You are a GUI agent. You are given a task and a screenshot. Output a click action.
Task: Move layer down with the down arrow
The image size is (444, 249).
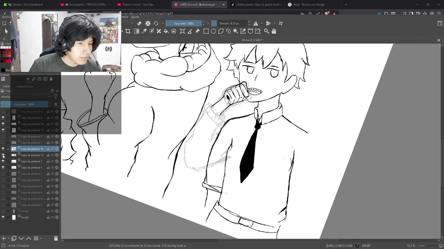coord(21,238)
